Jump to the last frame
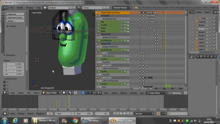Image resolution: width=220 pixels, height=124 pixels. (x=131, y=114)
